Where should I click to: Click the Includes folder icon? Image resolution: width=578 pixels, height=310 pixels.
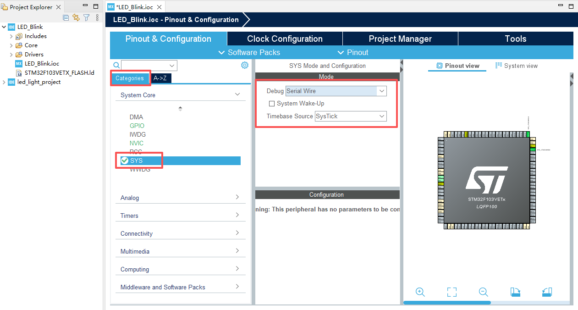19,36
